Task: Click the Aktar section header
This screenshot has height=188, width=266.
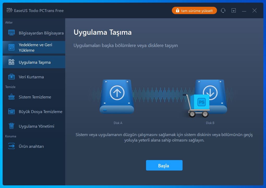Action: coord(9,22)
